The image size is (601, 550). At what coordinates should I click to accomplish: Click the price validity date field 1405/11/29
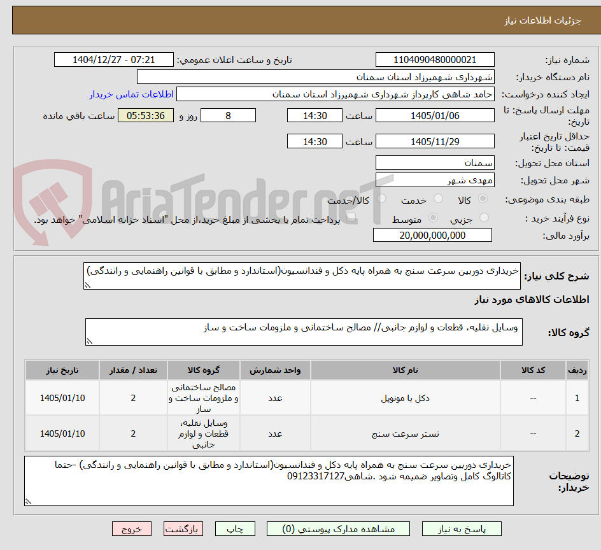click(435, 141)
